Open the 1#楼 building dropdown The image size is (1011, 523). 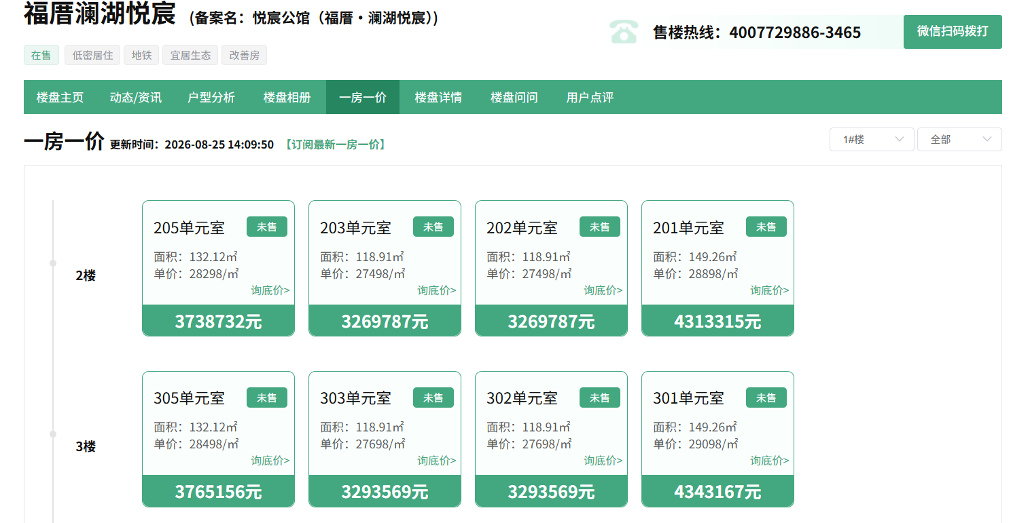[x=872, y=139]
